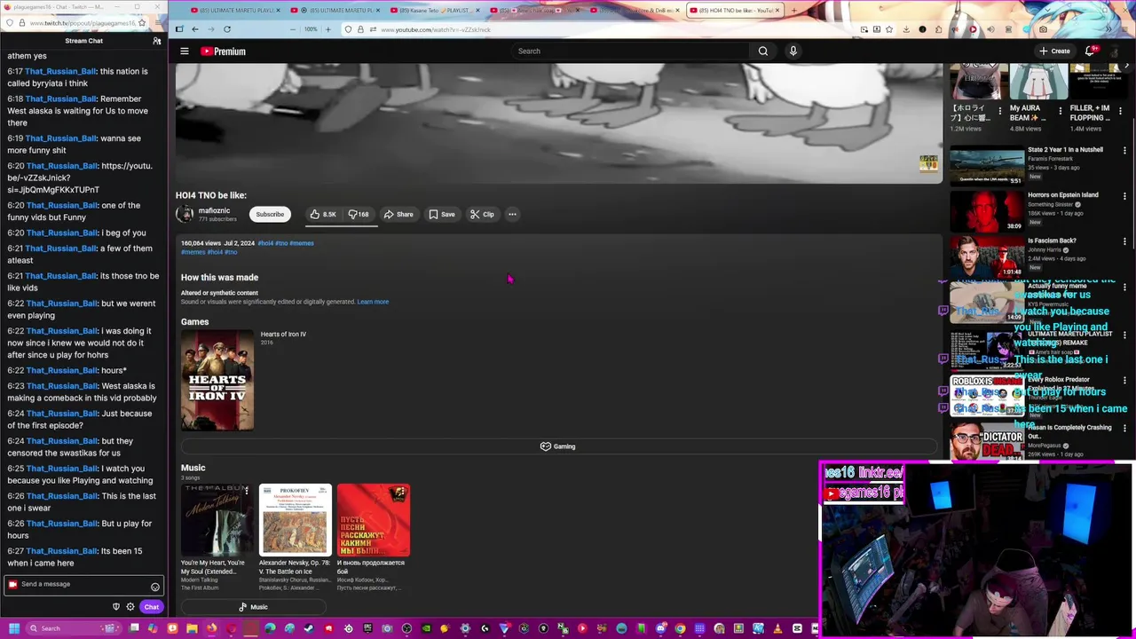Viewport: 1136px width, 639px height.
Task: Open the red Russian song album cover
Action: 374,520
